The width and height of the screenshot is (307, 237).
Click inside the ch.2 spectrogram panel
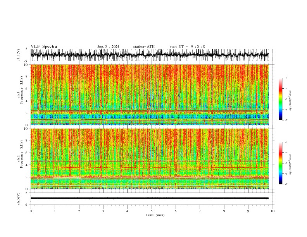click(x=150, y=159)
